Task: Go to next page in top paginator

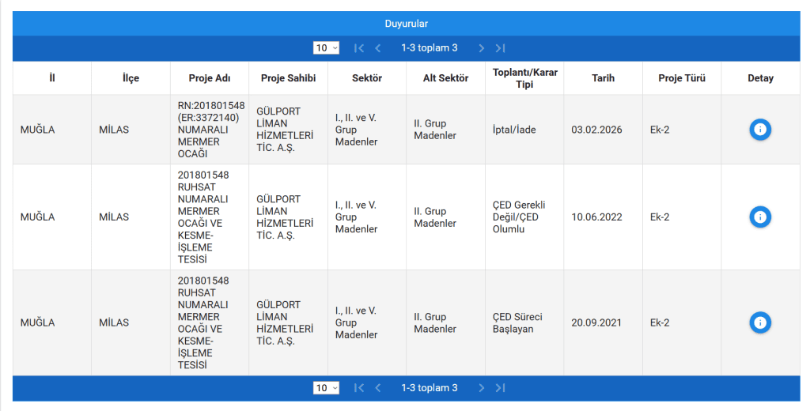Action: click(481, 48)
